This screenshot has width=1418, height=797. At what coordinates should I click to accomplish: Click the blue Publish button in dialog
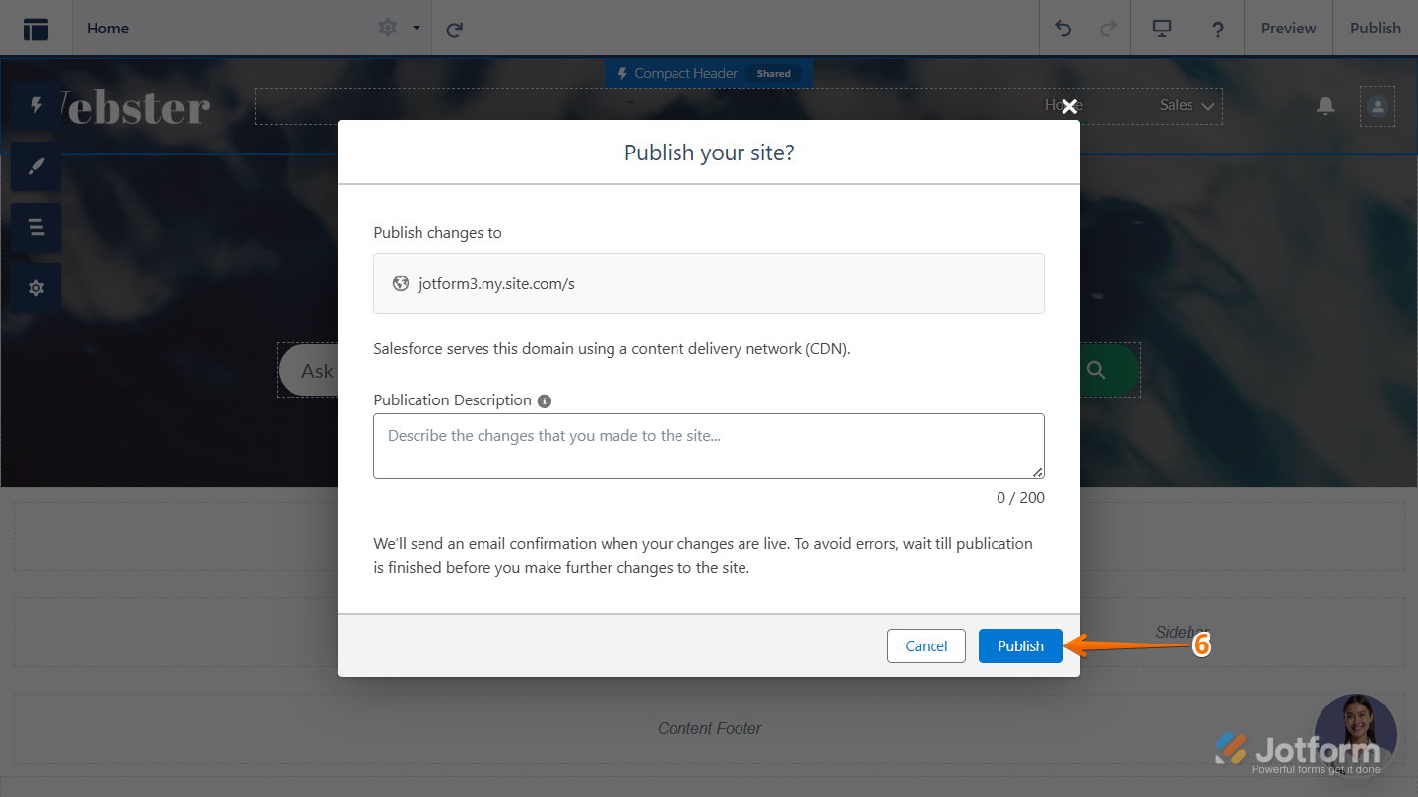pyautogui.click(x=1020, y=645)
